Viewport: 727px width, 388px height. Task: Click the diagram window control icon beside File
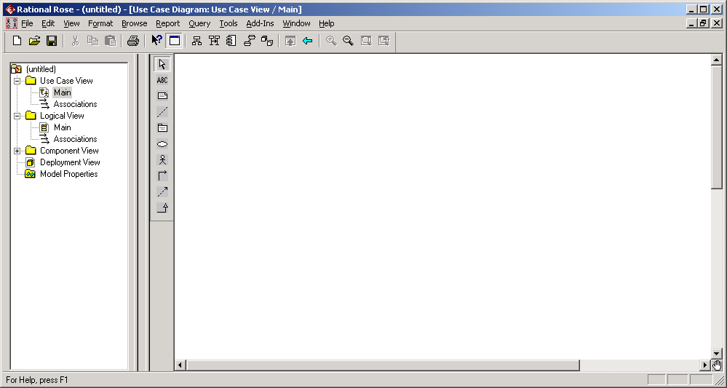(12, 23)
